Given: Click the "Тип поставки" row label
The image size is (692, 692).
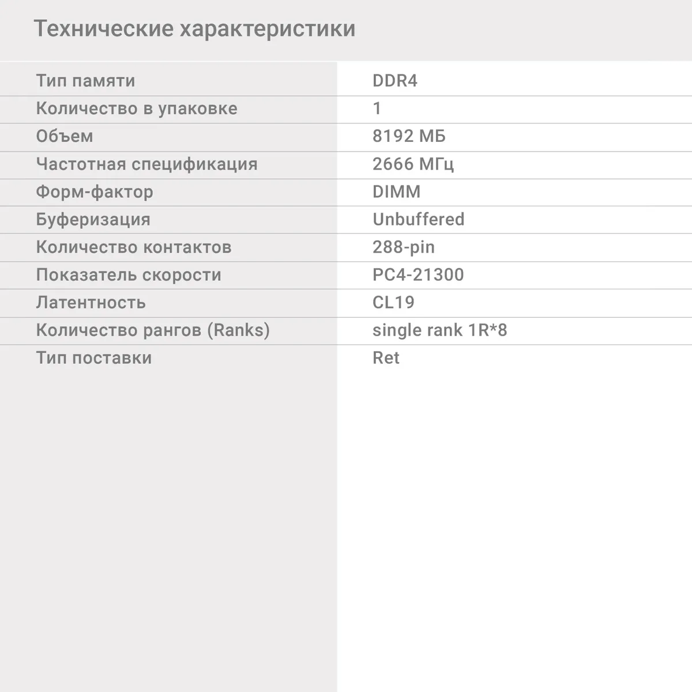Looking at the screenshot, I should coord(93,358).
